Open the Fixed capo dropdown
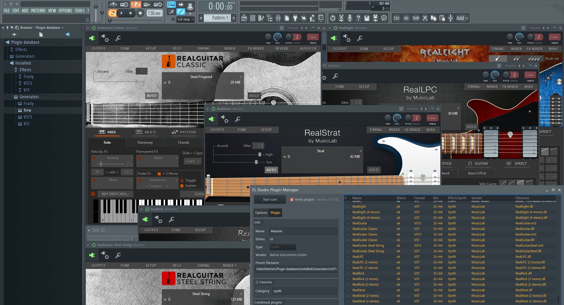564x305 pixels. point(193,161)
